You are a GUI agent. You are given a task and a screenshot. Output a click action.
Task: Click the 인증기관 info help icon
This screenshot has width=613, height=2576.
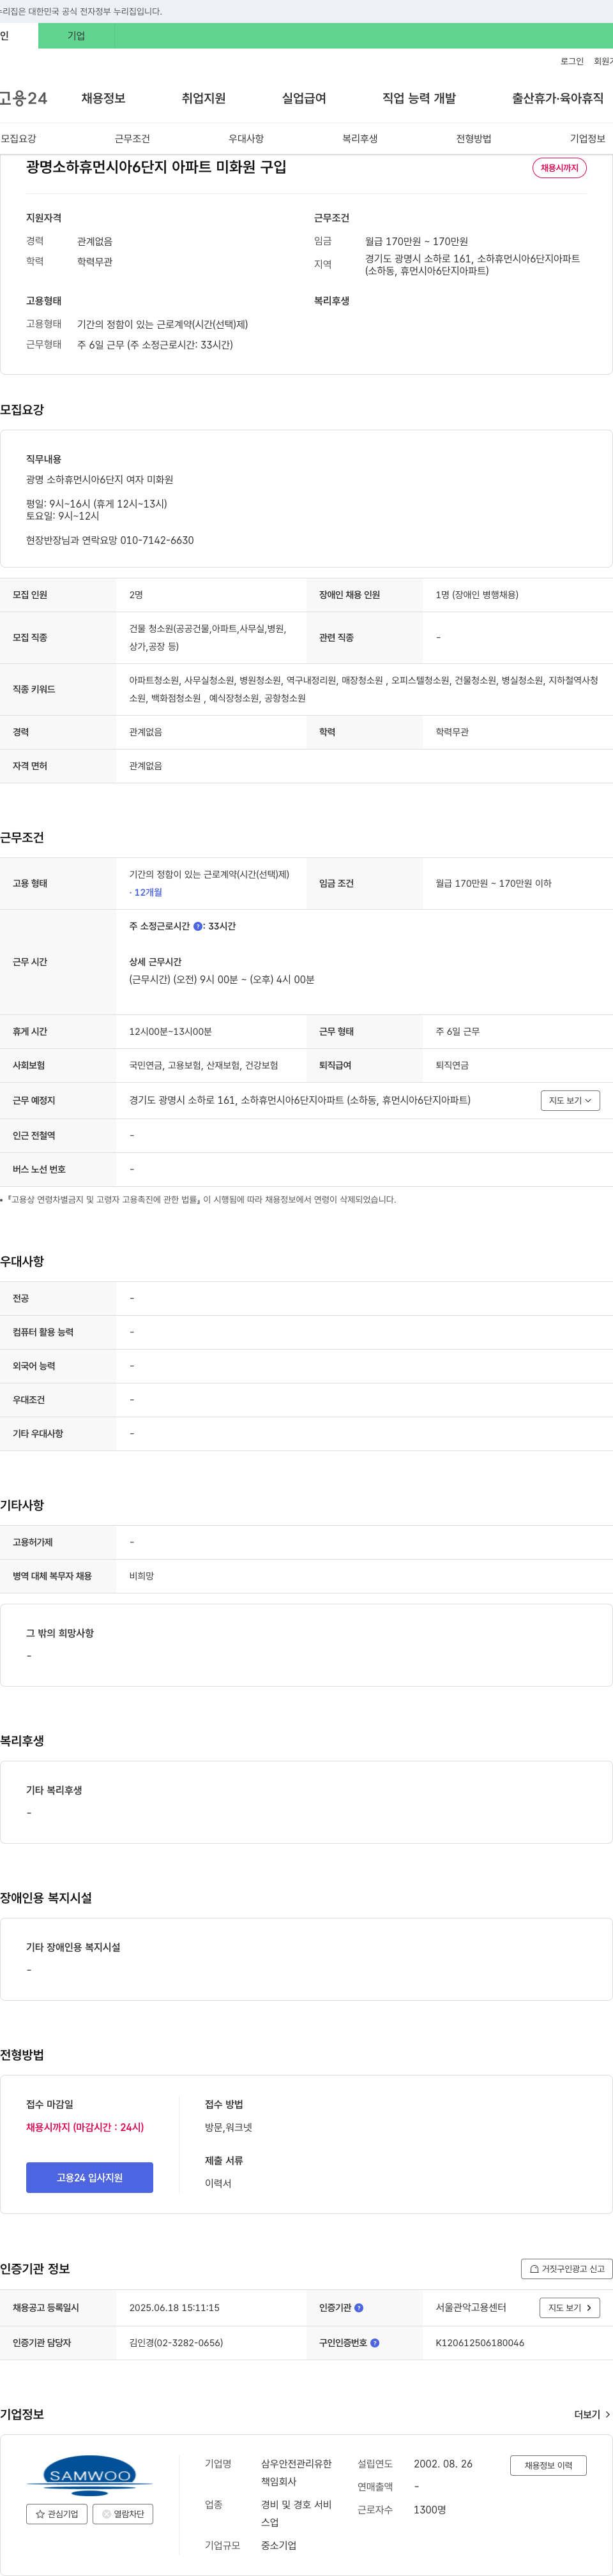click(359, 2308)
